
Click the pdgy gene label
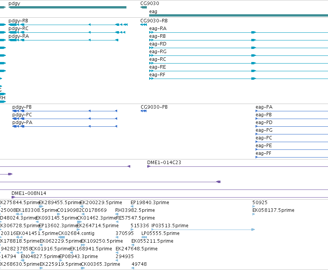click(x=14, y=3)
